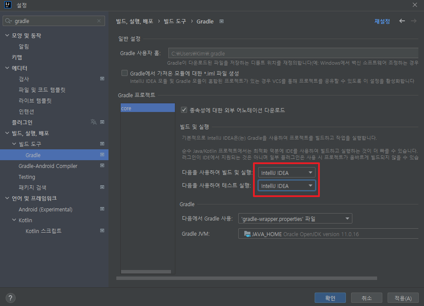
Task: Open Kotlin 스크립트 page
Action: click(43, 231)
